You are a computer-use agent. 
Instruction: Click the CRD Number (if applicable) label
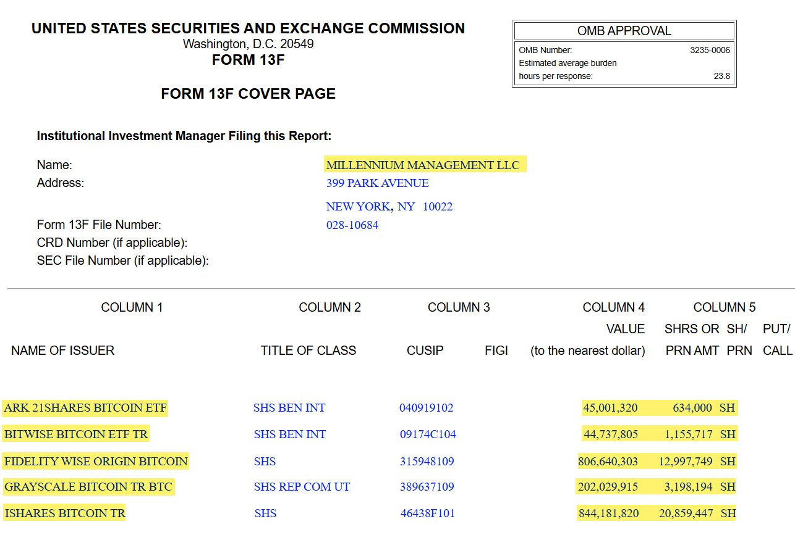pos(112,243)
